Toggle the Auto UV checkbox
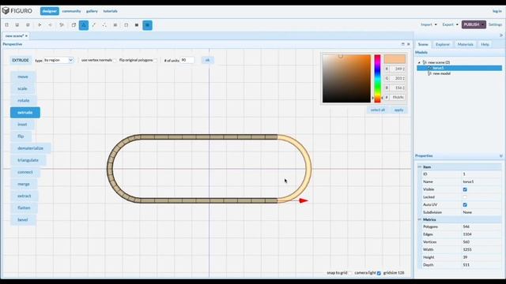The width and height of the screenshot is (506, 284). (465, 205)
